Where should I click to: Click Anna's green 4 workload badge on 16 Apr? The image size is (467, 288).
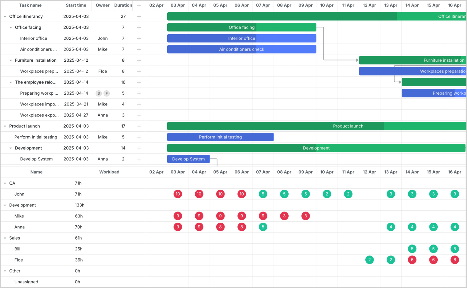click(x=455, y=227)
